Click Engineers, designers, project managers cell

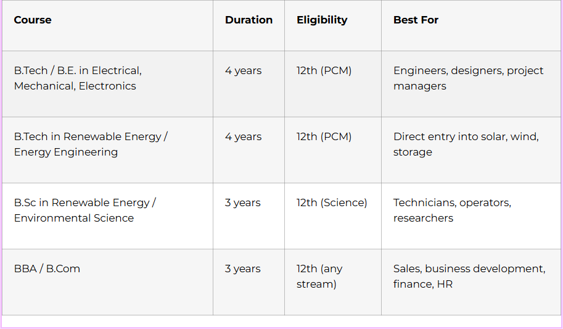click(x=468, y=78)
